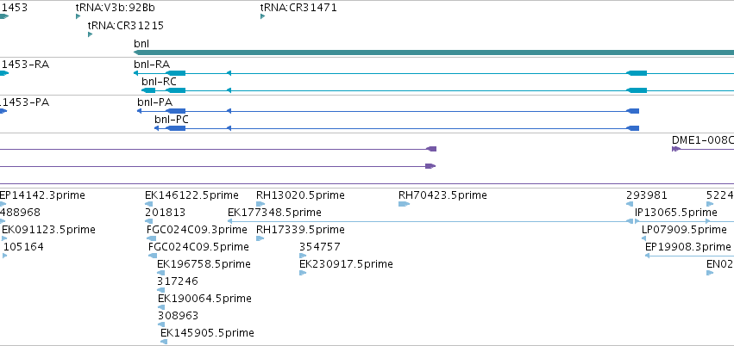Screen dimensions: 734x346
Task: Click the RH70423.5prime EST arrow
Action: 404,204
